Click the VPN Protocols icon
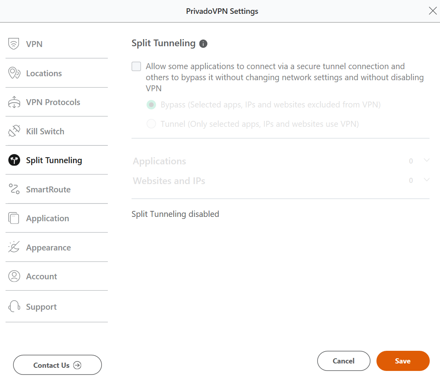440x382 pixels. pyautogui.click(x=14, y=102)
